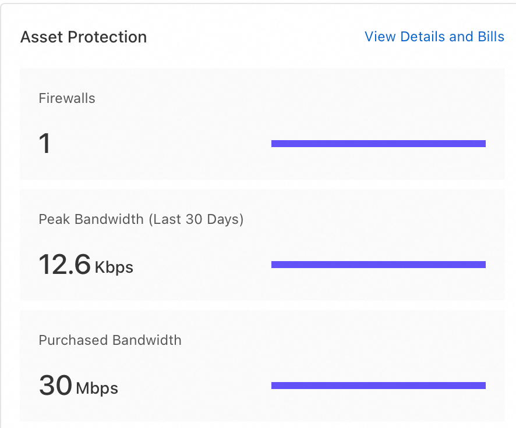
Task: Select the 12.6 peak bandwidth number
Action: pos(65,265)
